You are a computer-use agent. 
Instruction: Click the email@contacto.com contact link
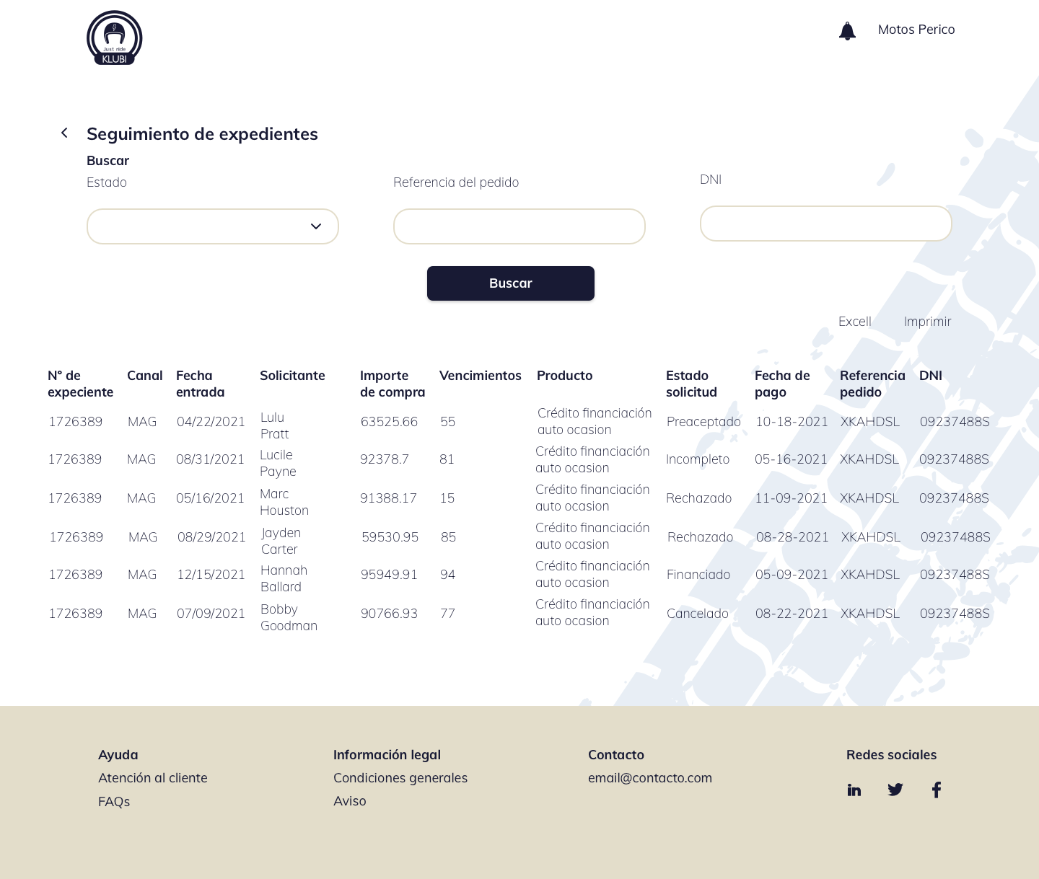pyautogui.click(x=649, y=778)
